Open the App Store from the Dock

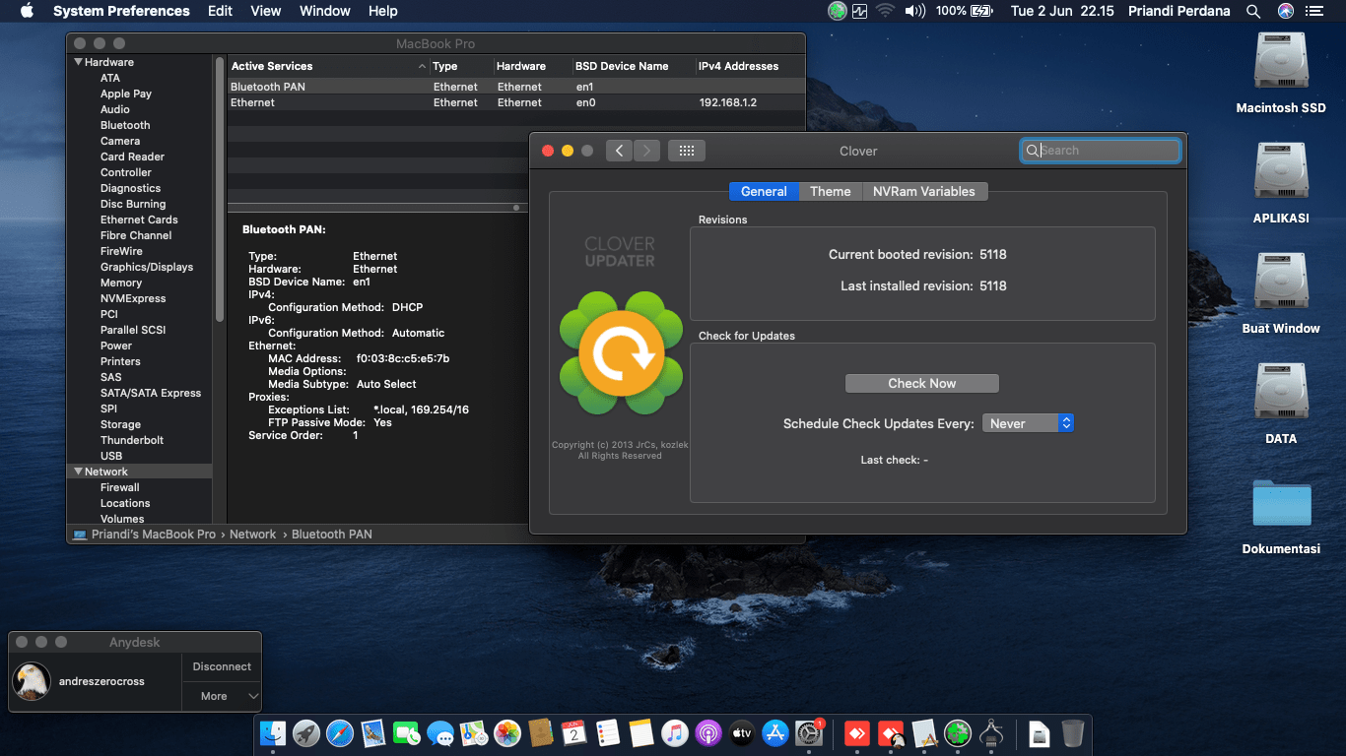775,732
